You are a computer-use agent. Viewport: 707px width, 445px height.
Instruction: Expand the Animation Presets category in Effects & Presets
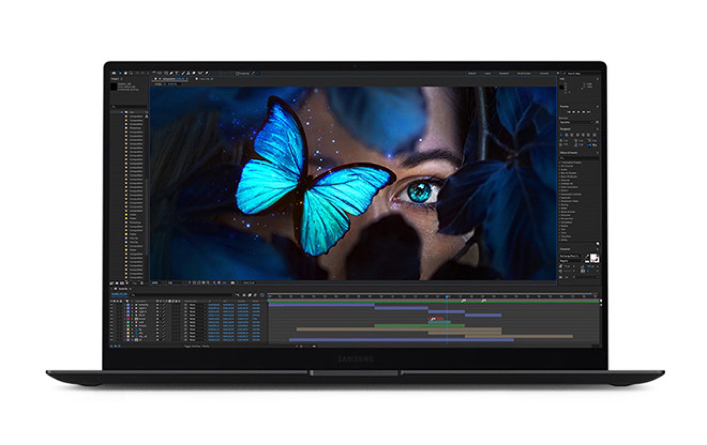pyautogui.click(x=560, y=162)
